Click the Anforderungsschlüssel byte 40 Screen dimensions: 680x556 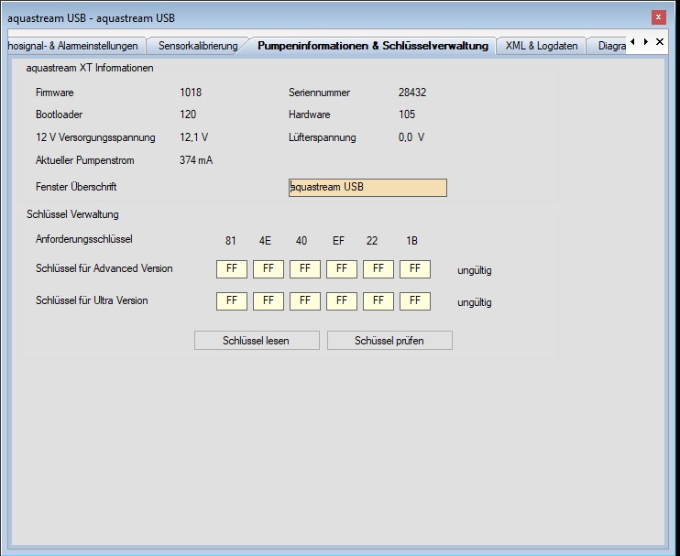click(x=302, y=241)
